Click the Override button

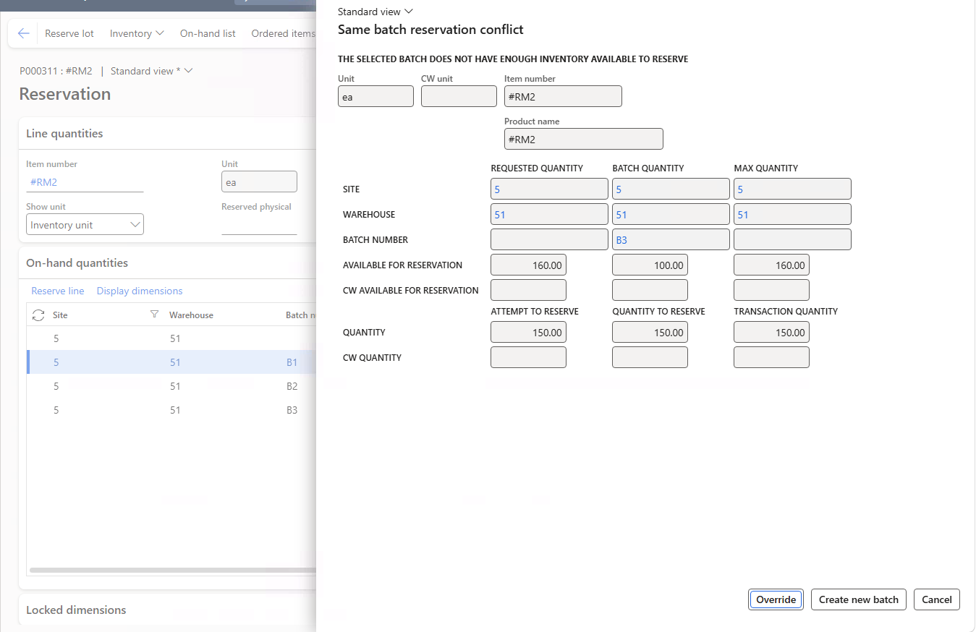(x=776, y=599)
